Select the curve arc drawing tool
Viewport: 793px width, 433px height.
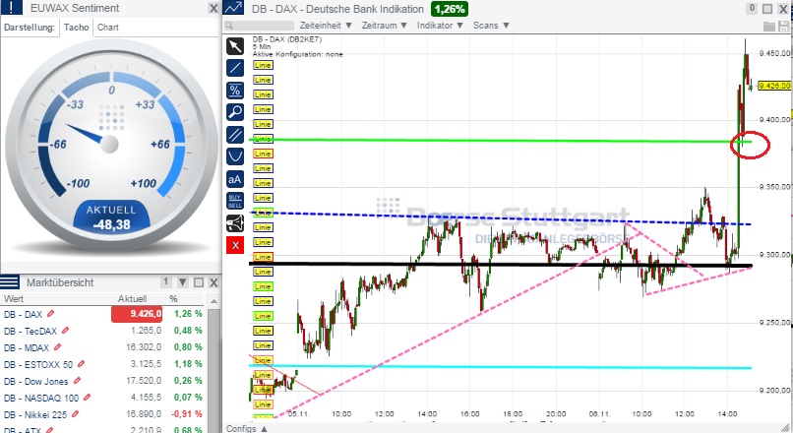coord(235,156)
